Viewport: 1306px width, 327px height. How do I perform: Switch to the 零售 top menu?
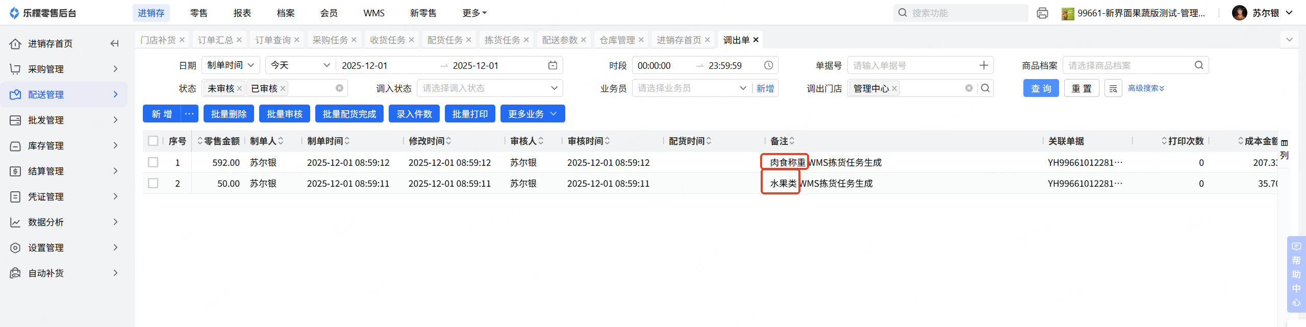[199, 13]
